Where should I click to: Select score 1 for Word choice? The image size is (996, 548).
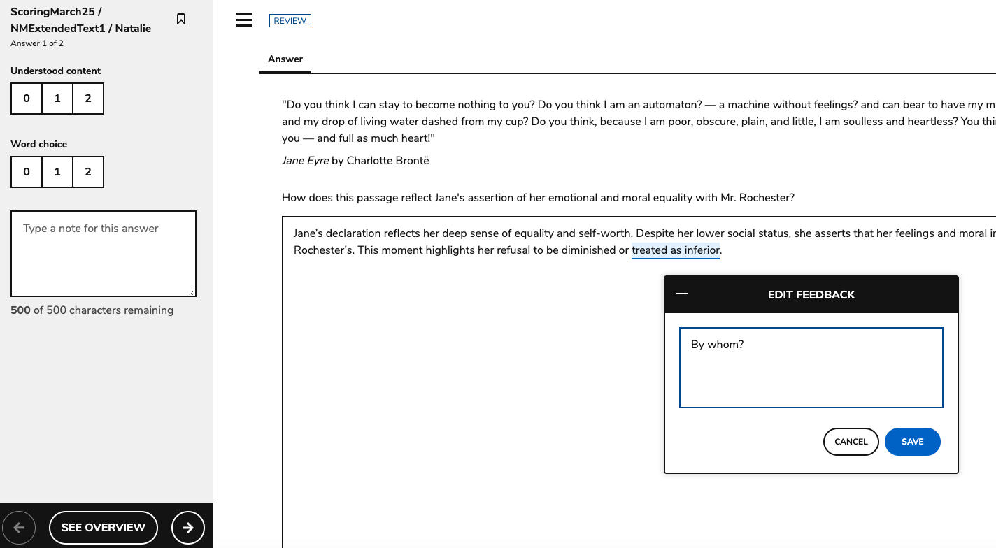pos(57,172)
